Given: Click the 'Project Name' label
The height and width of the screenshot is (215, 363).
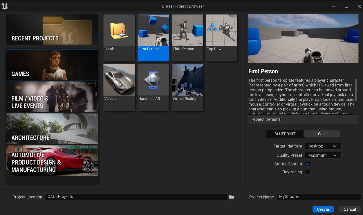Looking at the screenshot, I should 261,197.
